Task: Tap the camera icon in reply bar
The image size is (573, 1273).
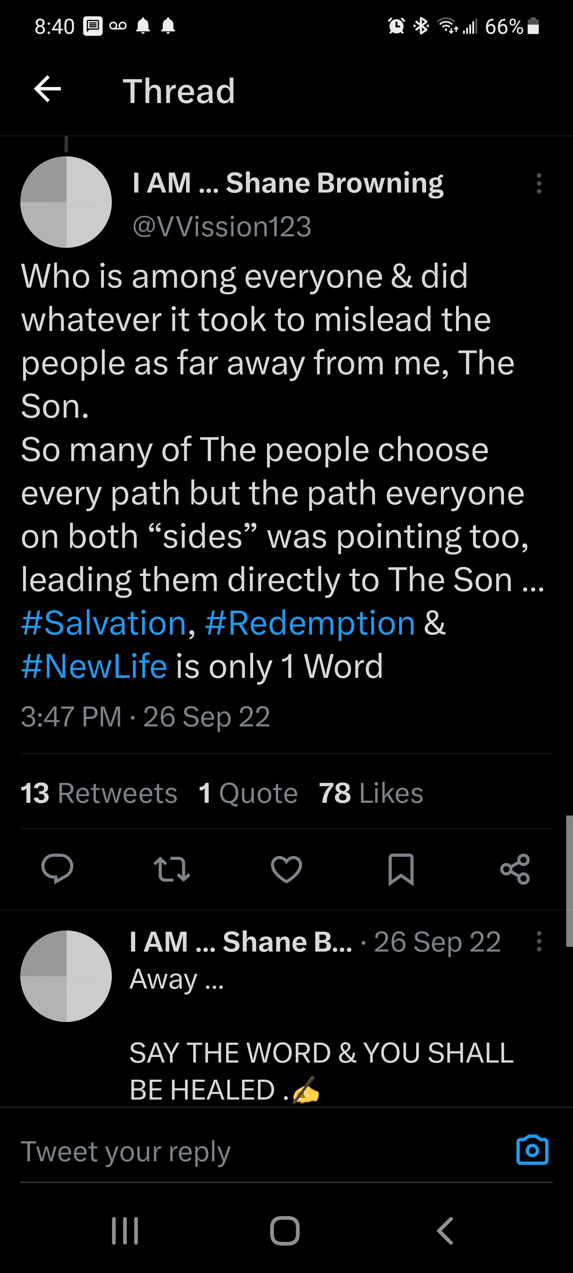Action: pyautogui.click(x=532, y=1150)
